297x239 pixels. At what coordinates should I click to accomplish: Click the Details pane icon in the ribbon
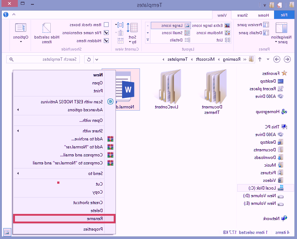266,33
